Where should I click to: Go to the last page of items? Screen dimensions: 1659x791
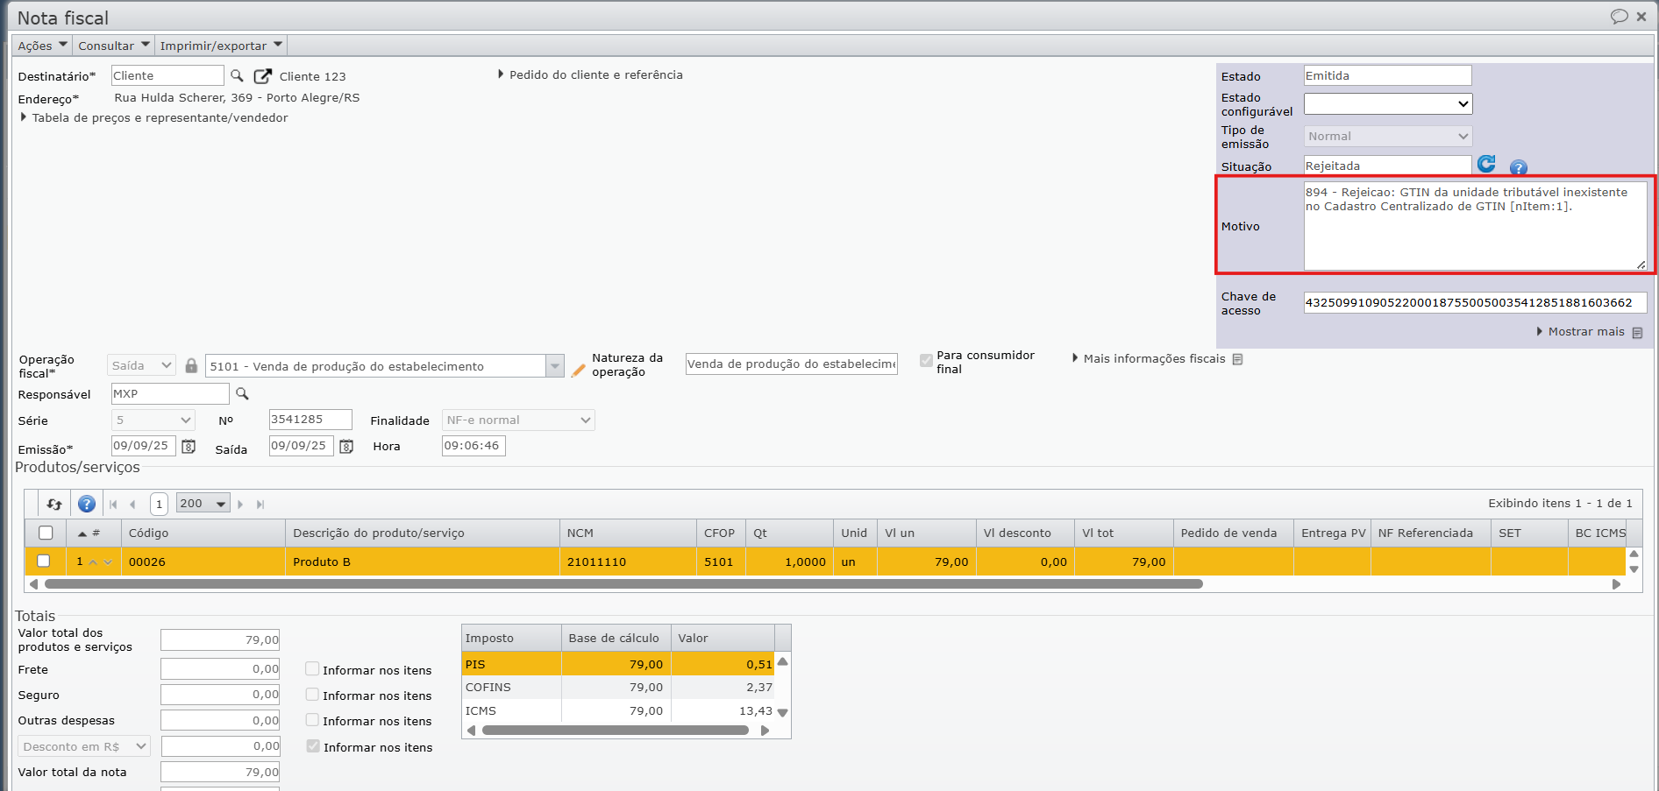pos(260,505)
